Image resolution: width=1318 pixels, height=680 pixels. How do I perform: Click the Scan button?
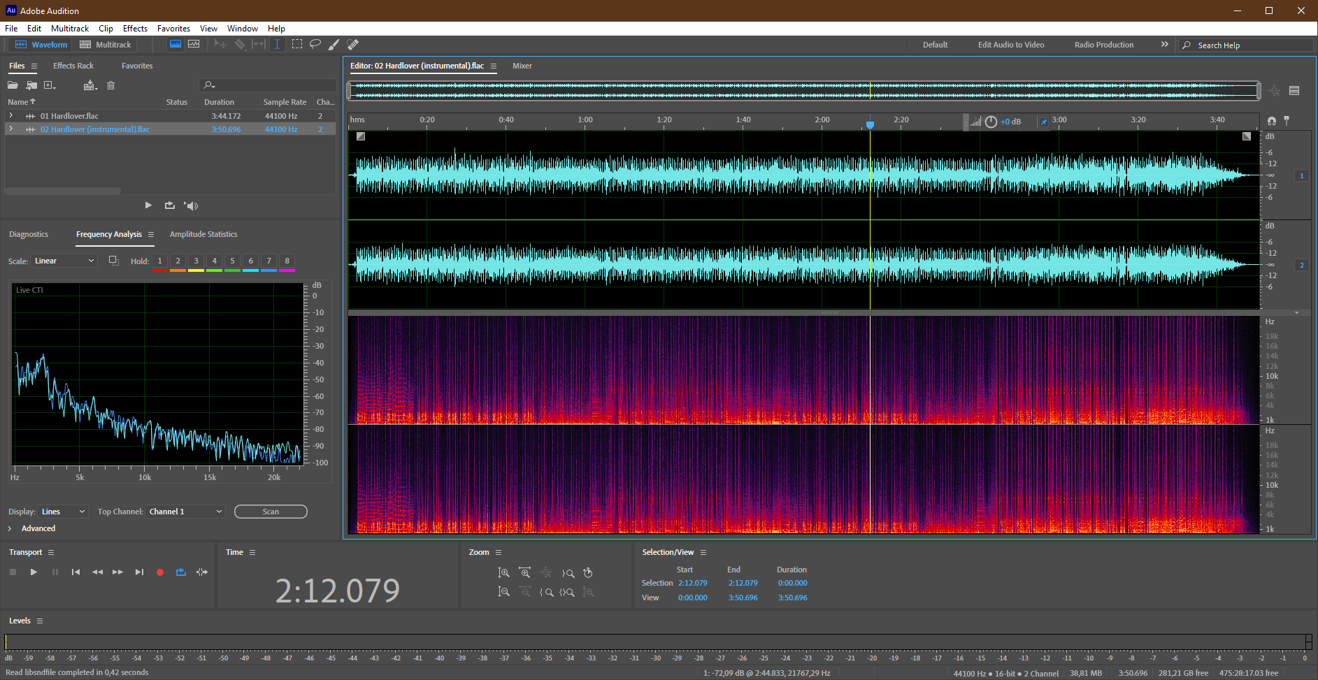[271, 512]
